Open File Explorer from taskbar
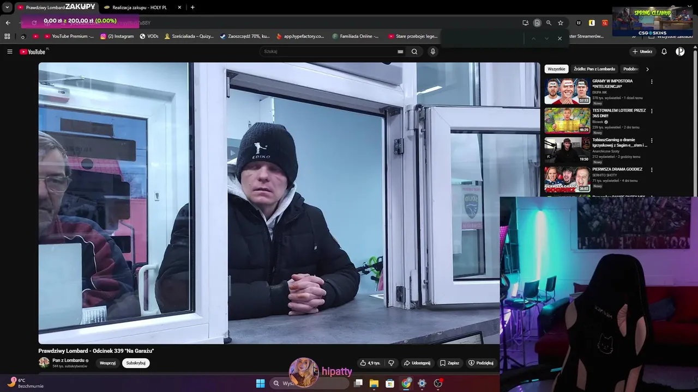 [374, 383]
